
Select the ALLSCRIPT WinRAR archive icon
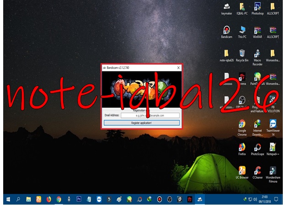point(273,32)
